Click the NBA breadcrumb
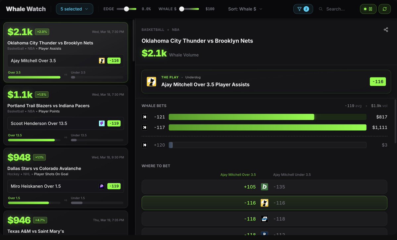397x240 pixels. [x=175, y=29]
